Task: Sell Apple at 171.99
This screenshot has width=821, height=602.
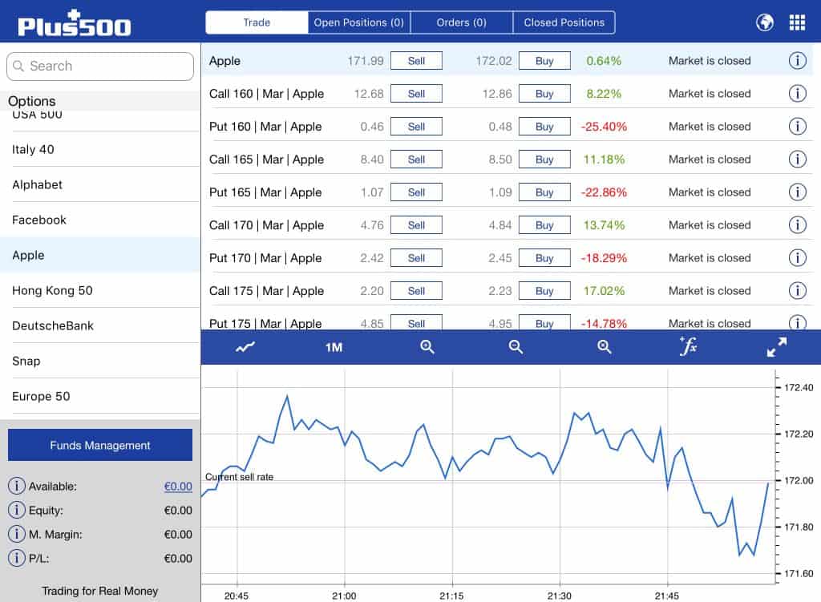Action: [x=416, y=61]
